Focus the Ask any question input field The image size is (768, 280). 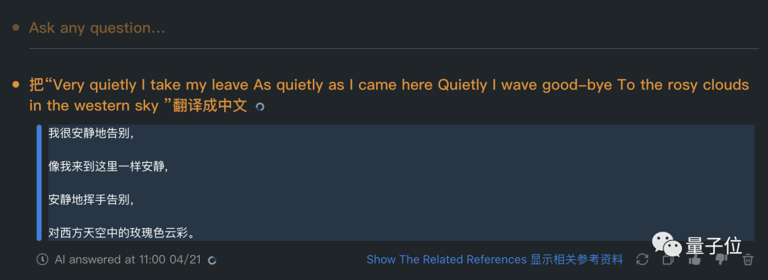pos(392,28)
